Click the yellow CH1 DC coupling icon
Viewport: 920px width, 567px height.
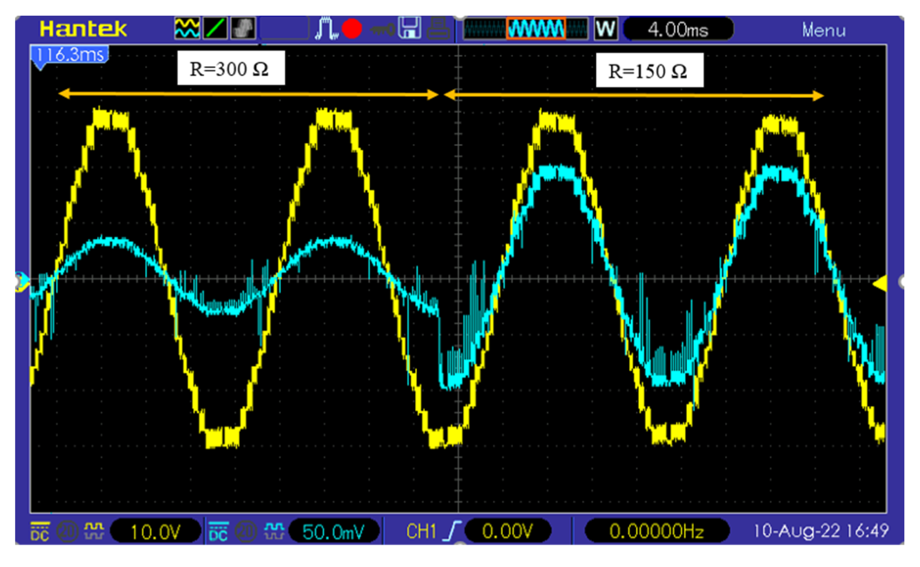pyautogui.click(x=40, y=531)
